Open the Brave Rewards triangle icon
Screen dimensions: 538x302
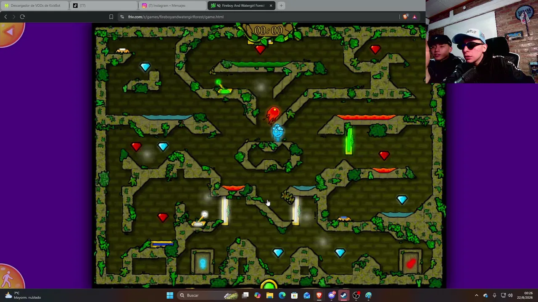[x=414, y=17]
